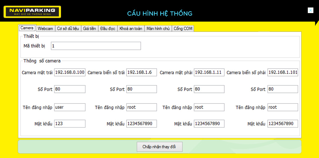The height and width of the screenshot is (158, 319).
Task: Edit Mật khẩu for Camera mặt phải
Action: (209, 124)
